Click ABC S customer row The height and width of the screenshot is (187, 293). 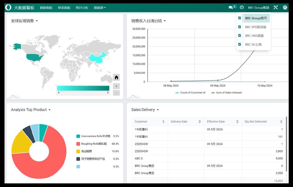point(209,158)
